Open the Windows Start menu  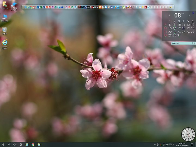tap(3, 145)
